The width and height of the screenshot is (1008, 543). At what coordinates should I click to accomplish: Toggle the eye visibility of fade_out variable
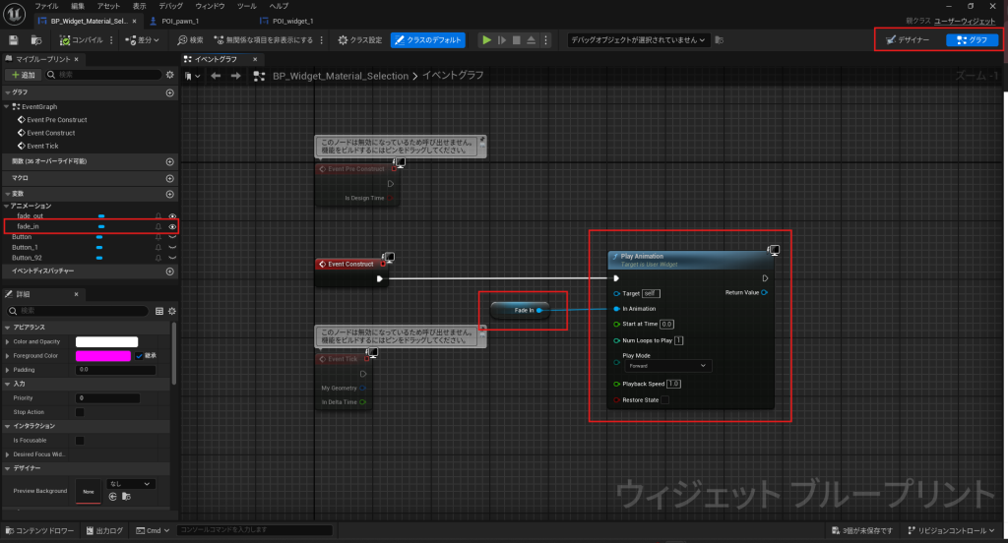(x=172, y=216)
